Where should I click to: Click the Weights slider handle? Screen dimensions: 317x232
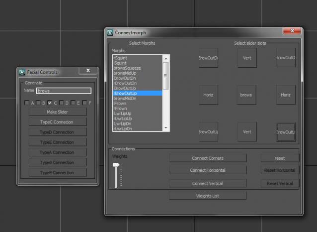[x=116, y=165]
